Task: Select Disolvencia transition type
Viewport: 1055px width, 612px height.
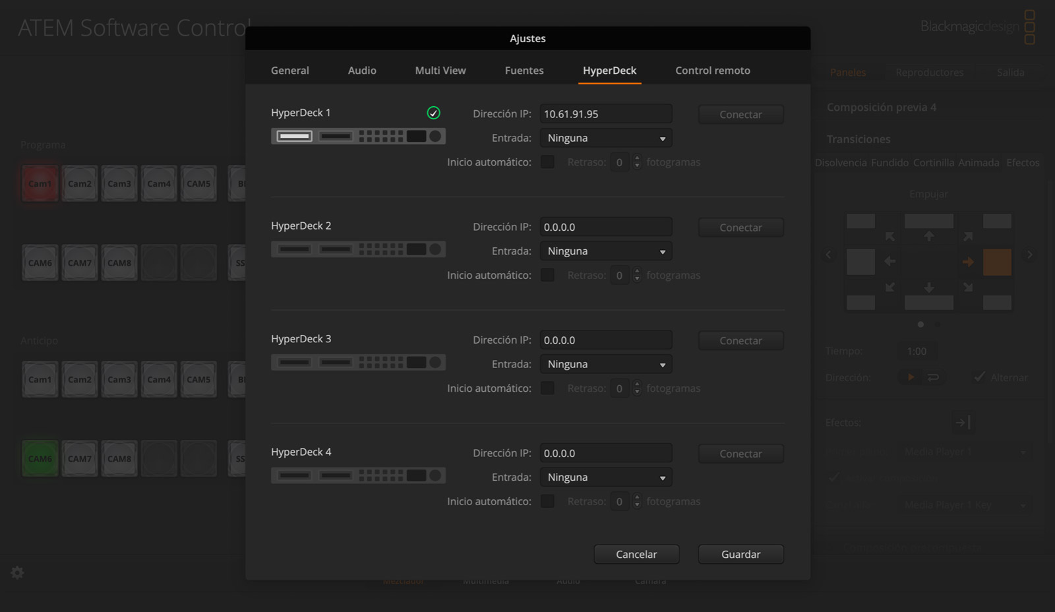Action: pyautogui.click(x=841, y=163)
